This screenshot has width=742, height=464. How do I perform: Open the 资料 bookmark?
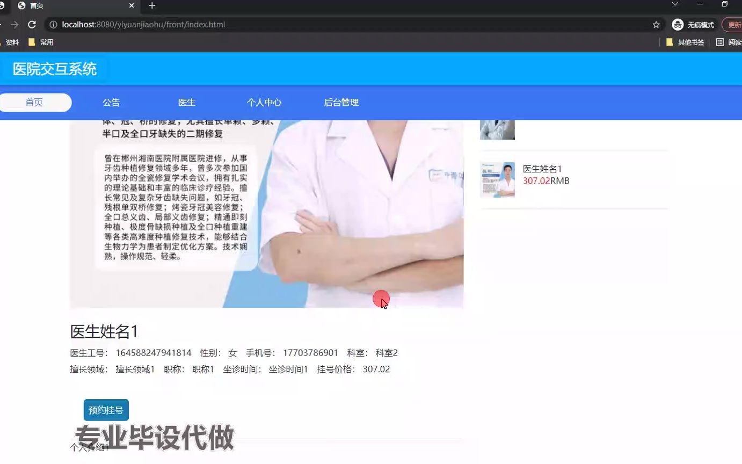coord(11,42)
